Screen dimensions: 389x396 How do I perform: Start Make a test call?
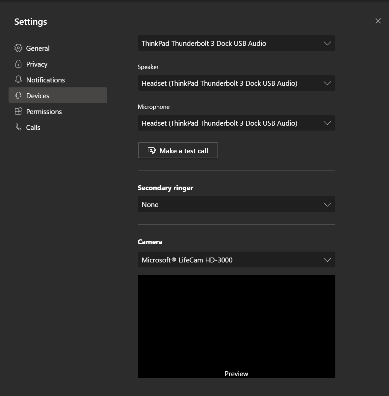pyautogui.click(x=178, y=150)
